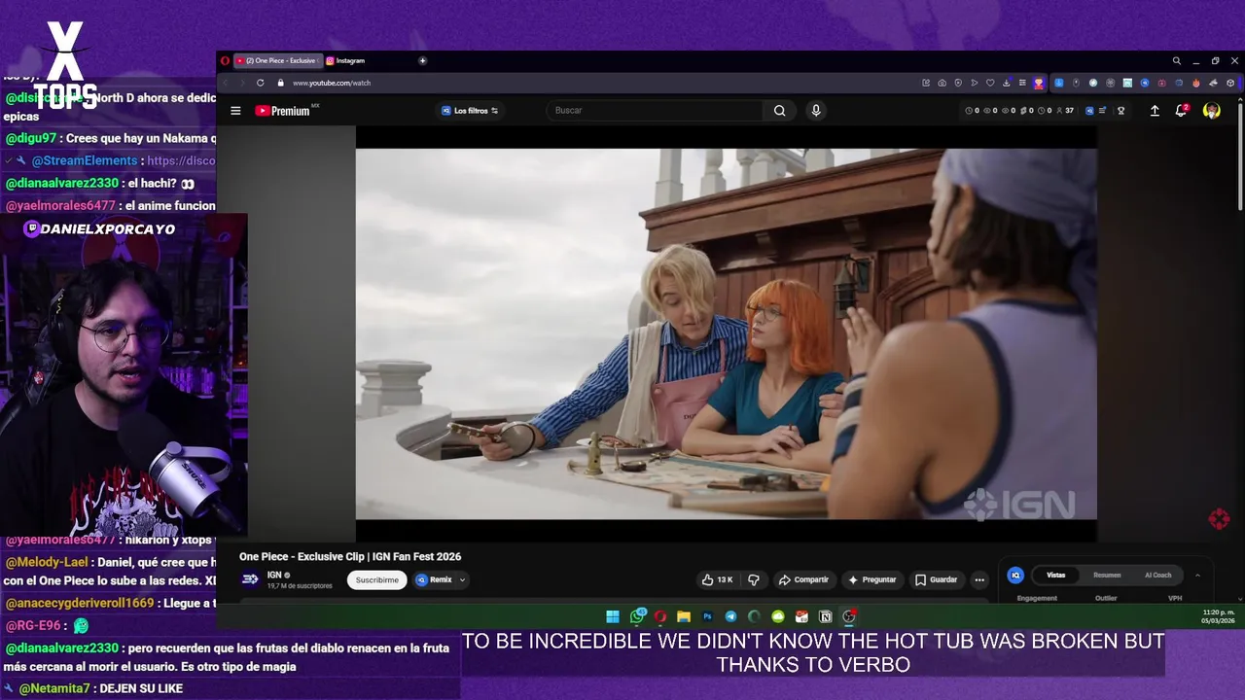Image resolution: width=1245 pixels, height=700 pixels.
Task: Dislike the One Piece video
Action: [x=754, y=579]
